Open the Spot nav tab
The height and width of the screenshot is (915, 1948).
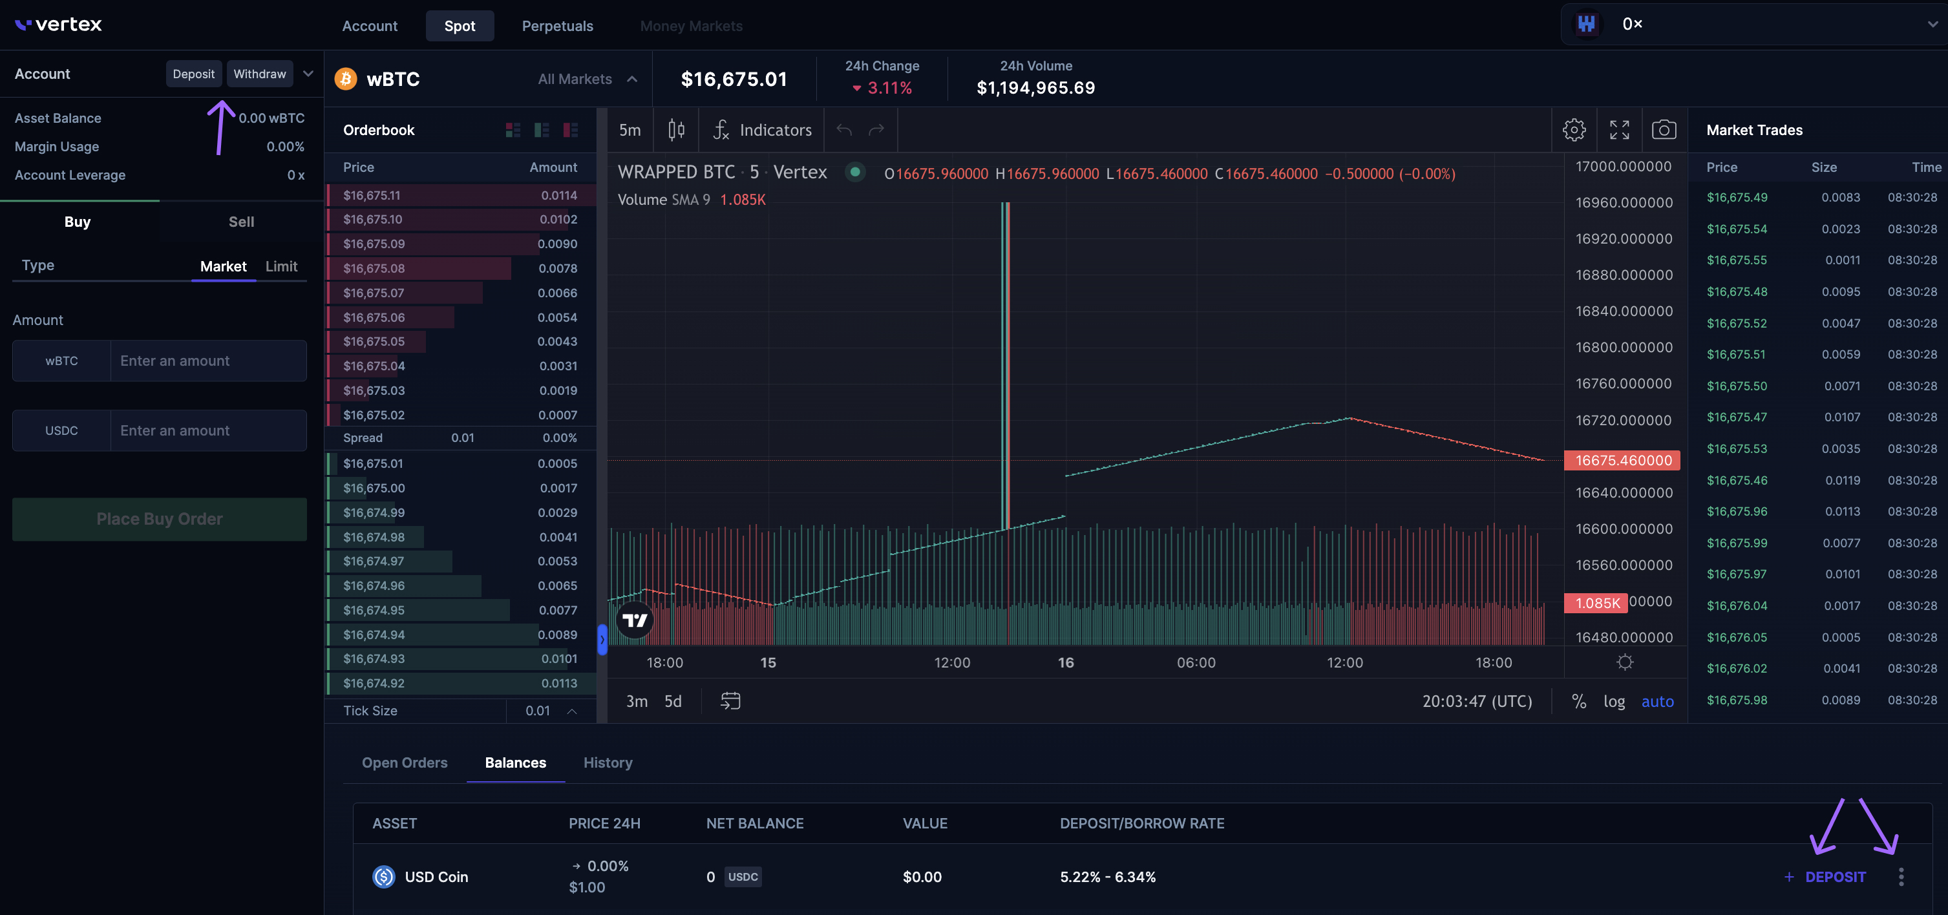[460, 26]
